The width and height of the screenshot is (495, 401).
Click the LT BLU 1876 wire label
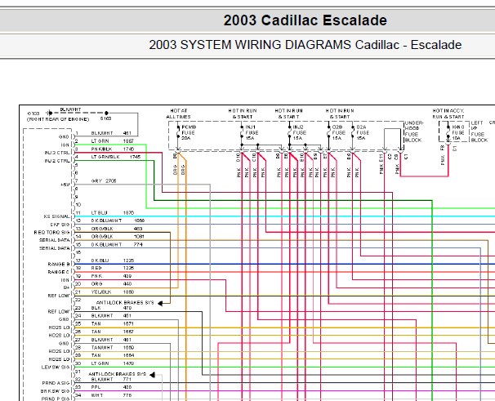click(113, 213)
